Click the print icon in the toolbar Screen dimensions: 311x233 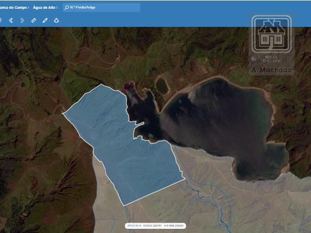pos(56,20)
